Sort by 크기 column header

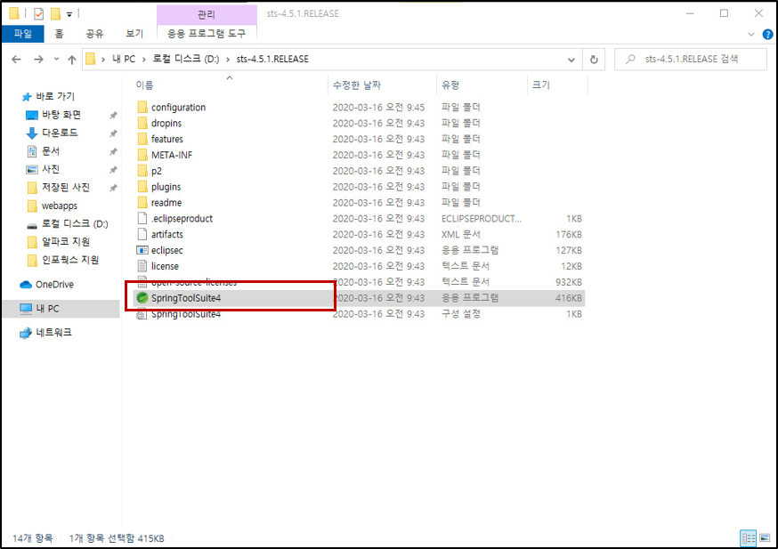click(541, 85)
